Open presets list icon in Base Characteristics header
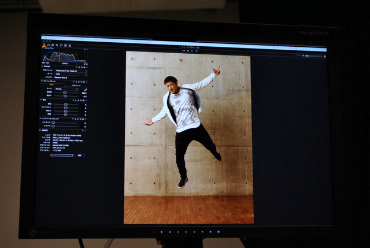 tap(84, 68)
